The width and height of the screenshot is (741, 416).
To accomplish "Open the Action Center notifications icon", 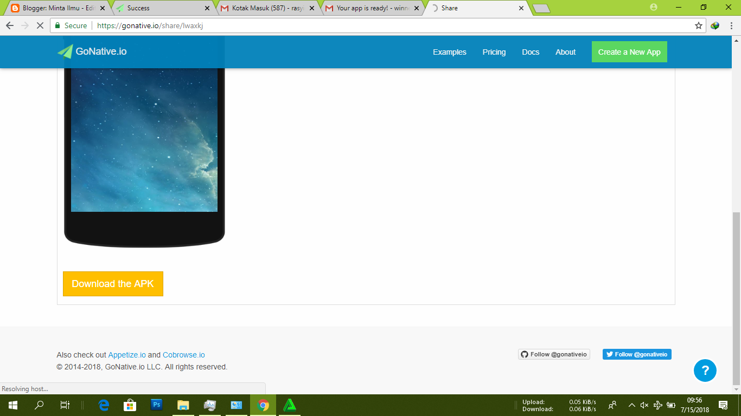I will point(723,405).
